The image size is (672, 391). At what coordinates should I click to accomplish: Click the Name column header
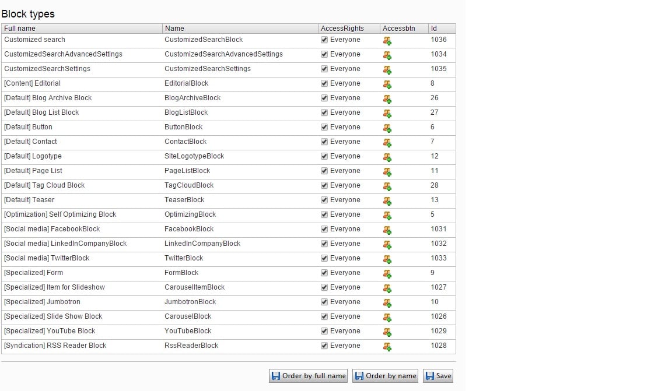[240, 29]
